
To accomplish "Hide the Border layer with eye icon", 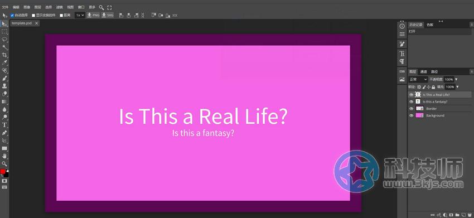I will coord(411,109).
